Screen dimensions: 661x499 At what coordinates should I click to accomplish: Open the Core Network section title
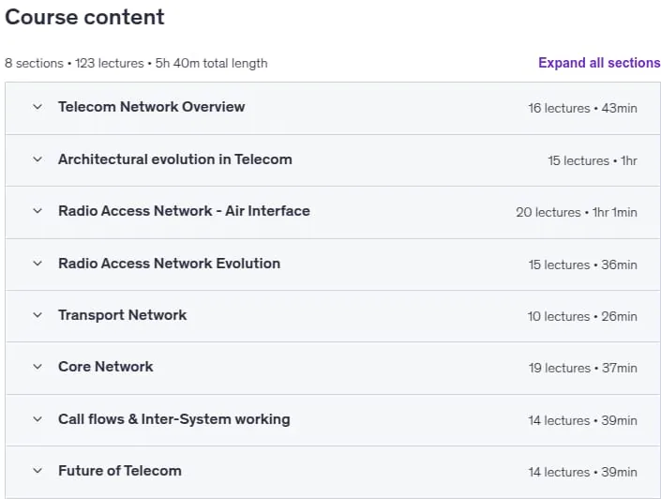coord(105,367)
